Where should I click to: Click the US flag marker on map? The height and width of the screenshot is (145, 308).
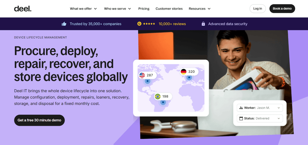click(x=142, y=75)
